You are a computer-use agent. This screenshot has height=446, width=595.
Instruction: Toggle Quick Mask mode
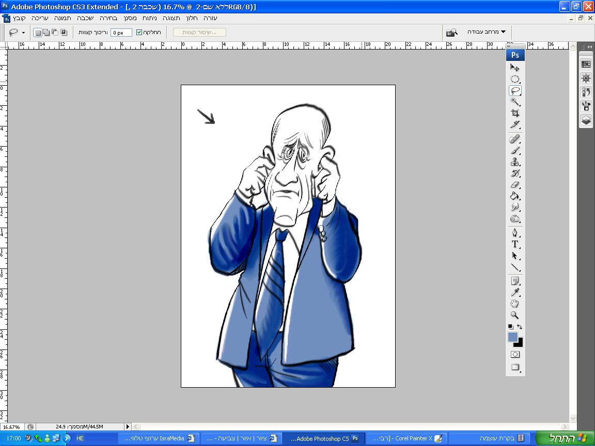coord(515,355)
